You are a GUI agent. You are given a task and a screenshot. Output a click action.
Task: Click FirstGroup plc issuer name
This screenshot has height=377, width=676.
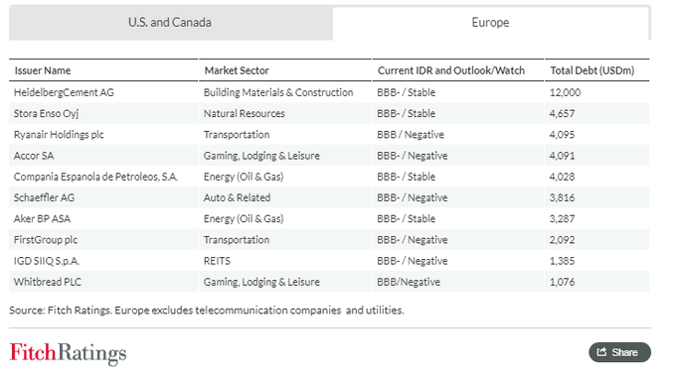46,240
